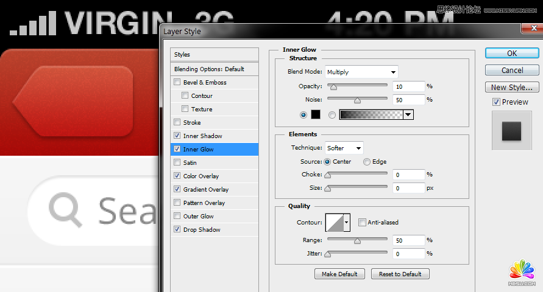This screenshot has height=292, width=543.
Task: Open the gradient picker dropdown arrow
Action: pos(408,114)
